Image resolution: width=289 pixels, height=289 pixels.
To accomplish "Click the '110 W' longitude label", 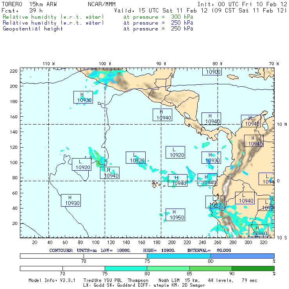I will pos(49,64).
